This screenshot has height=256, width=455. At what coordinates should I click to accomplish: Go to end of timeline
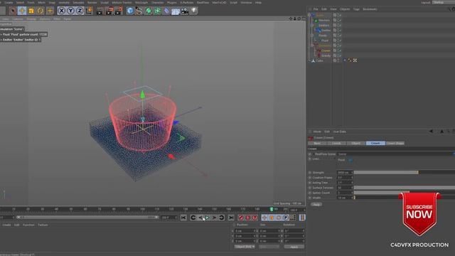click(x=231, y=218)
